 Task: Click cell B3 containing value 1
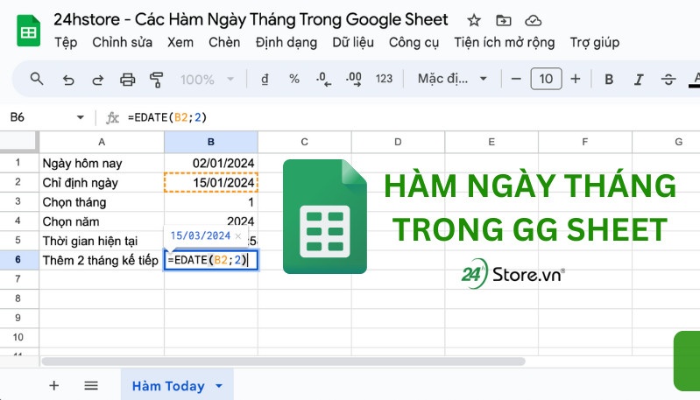(x=211, y=202)
